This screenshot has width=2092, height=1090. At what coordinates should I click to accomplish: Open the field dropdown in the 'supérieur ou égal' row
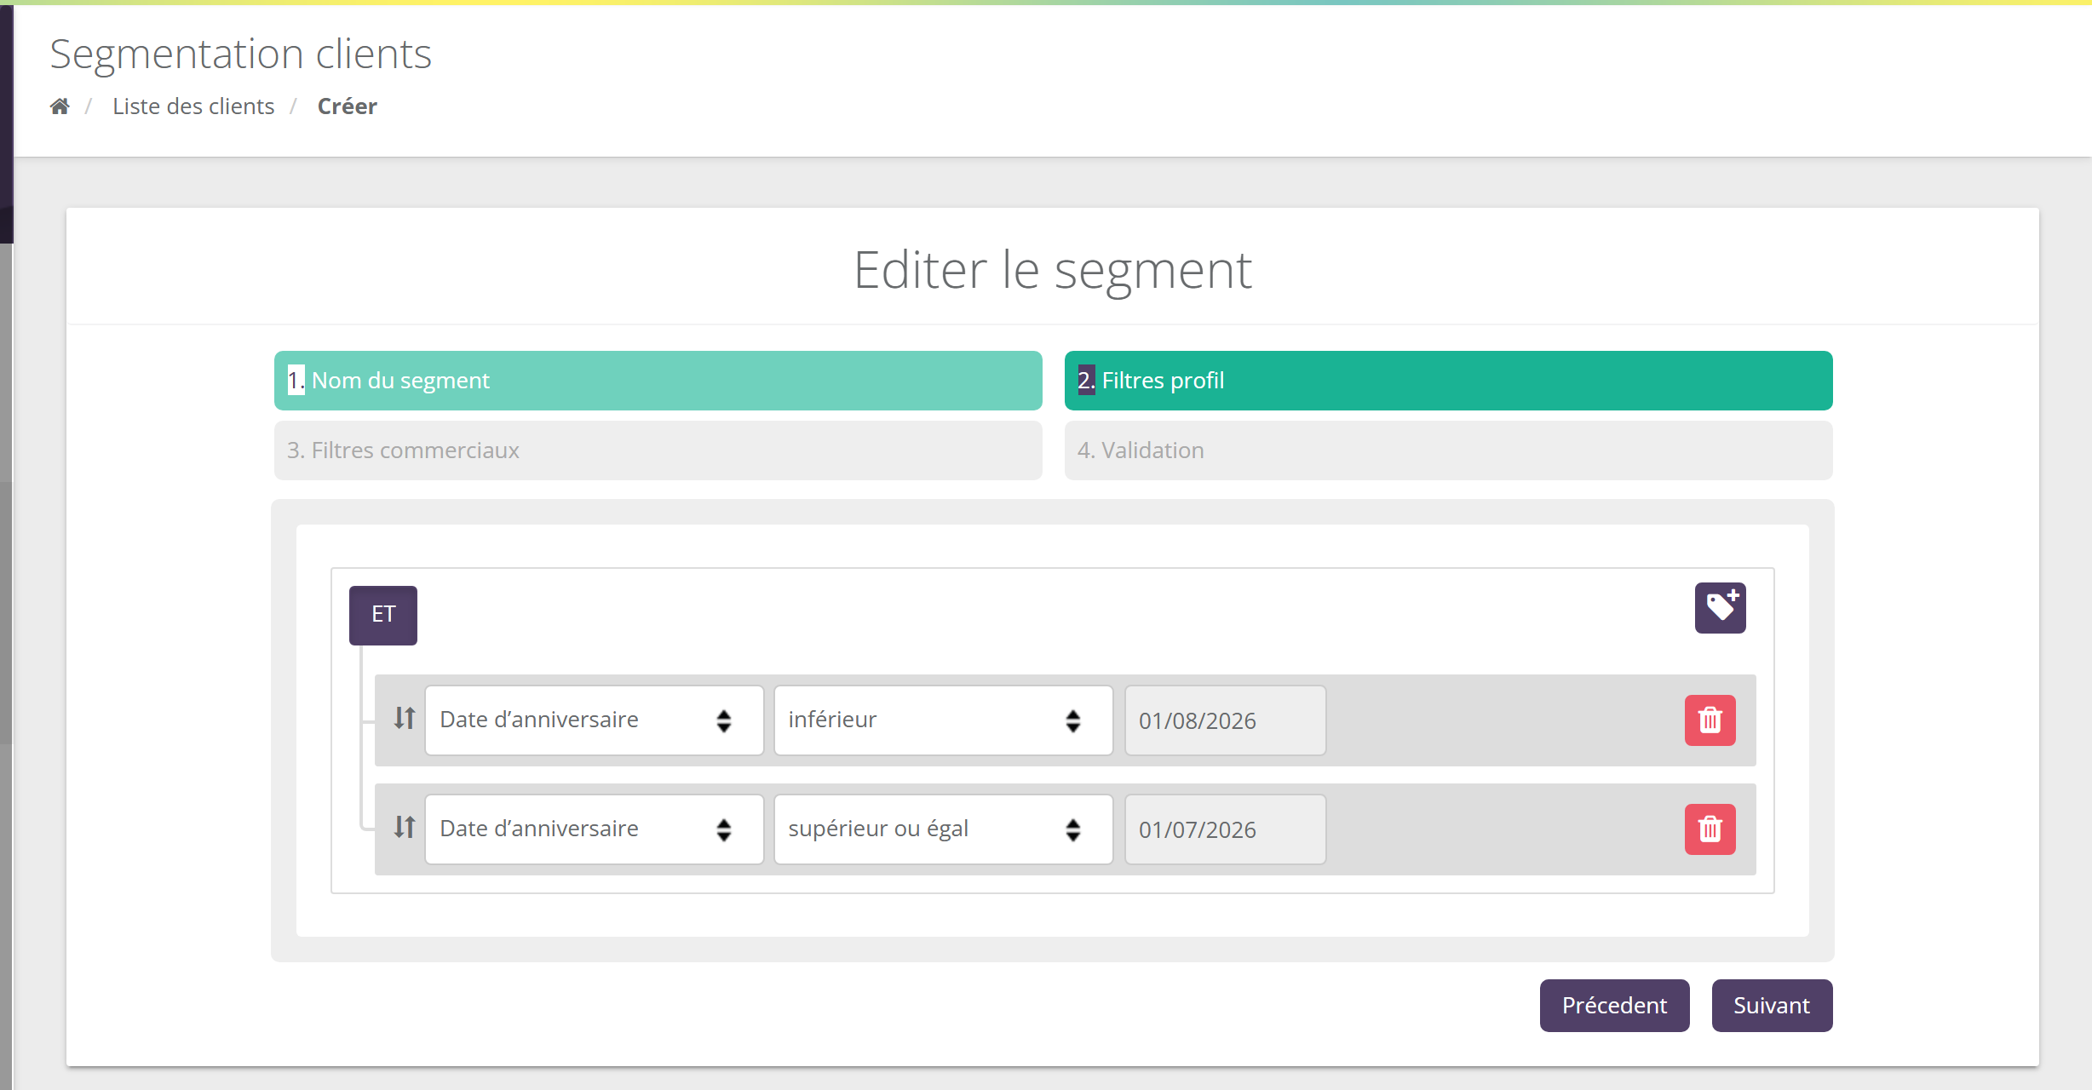[x=595, y=829]
